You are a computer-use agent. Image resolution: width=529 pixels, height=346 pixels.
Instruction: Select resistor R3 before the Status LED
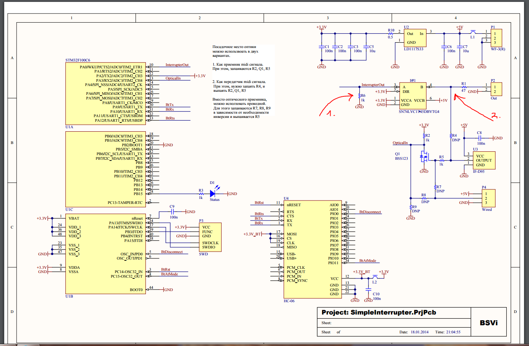click(201, 194)
